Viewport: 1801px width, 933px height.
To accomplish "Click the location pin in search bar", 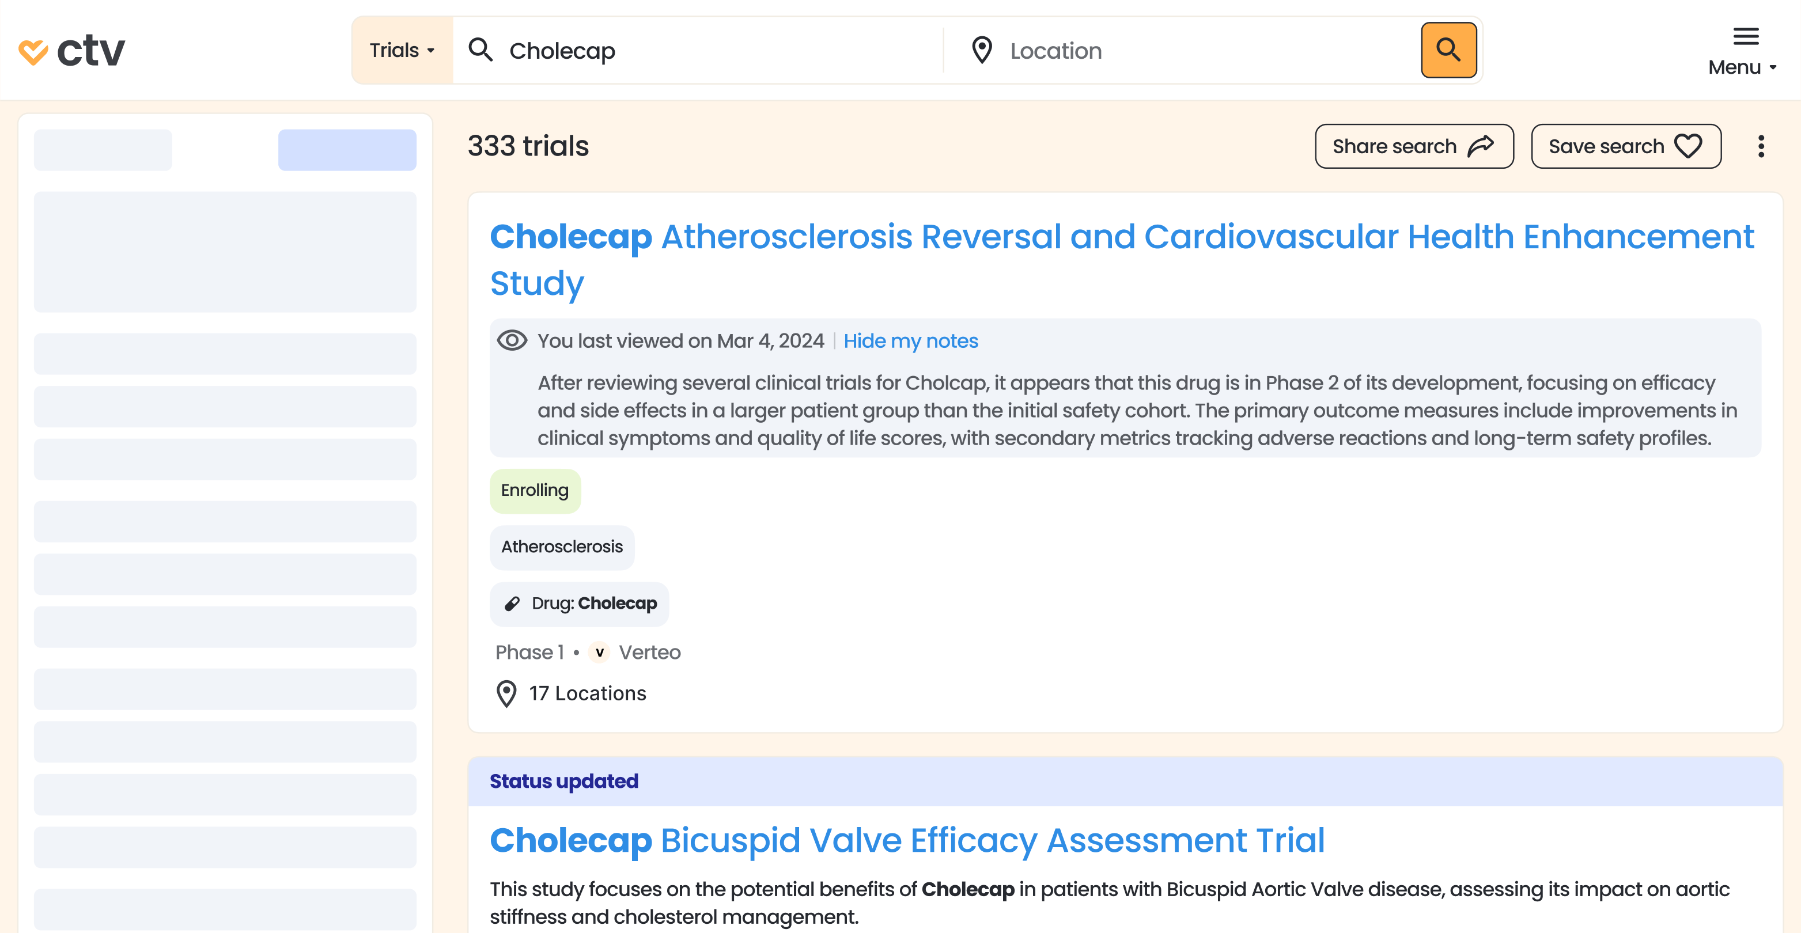I will (982, 50).
